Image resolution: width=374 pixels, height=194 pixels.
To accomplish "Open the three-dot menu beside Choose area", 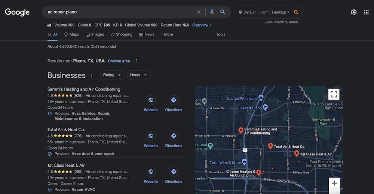I will (137, 61).
